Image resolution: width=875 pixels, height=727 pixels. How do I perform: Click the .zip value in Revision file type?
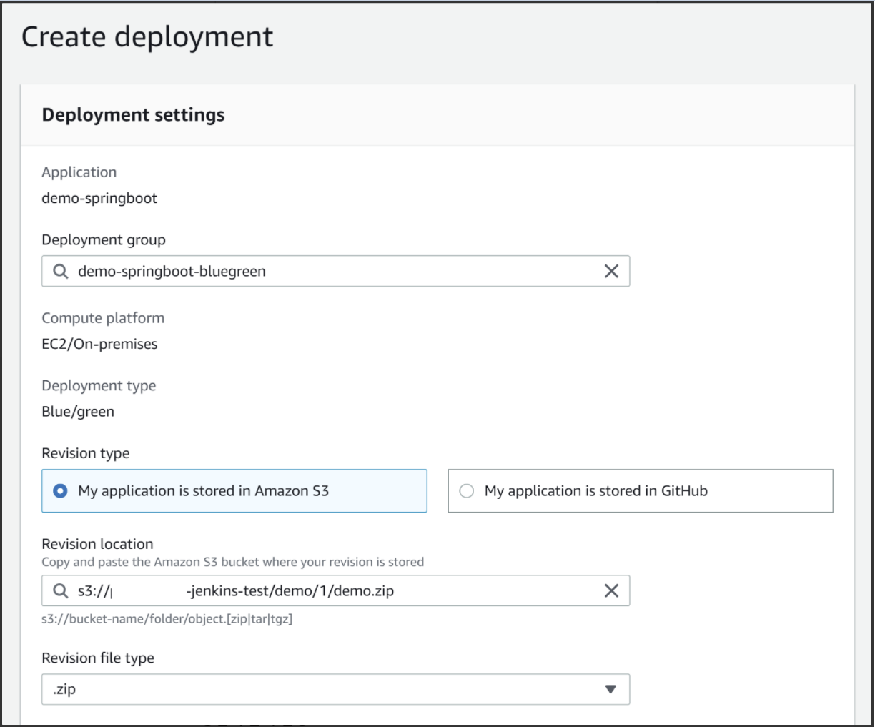(64, 690)
